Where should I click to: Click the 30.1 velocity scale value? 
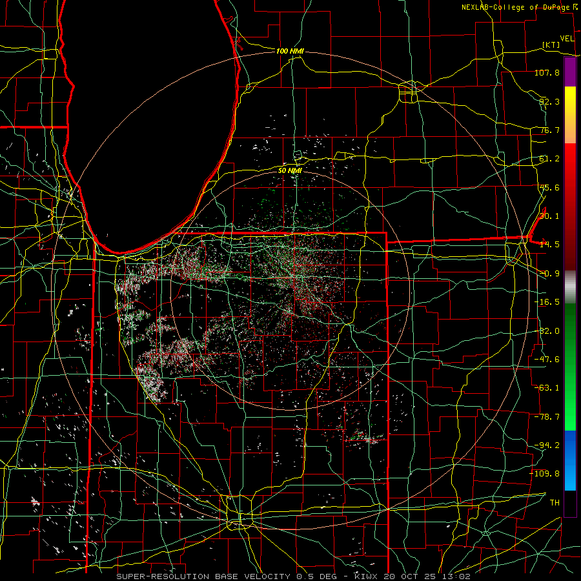point(549,216)
